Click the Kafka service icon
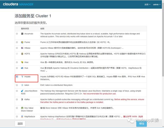164x128 pixels. pyautogui.click(x=22, y=99)
